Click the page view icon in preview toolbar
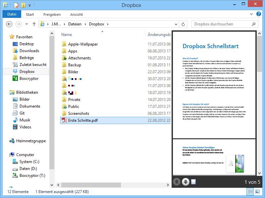Screen dimensions: 265x198 point(193,181)
